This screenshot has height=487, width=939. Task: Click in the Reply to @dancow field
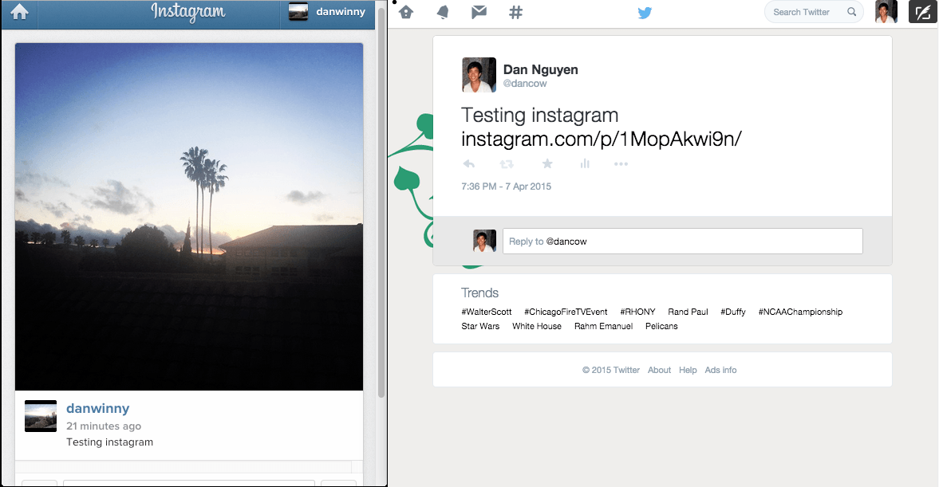click(x=683, y=241)
